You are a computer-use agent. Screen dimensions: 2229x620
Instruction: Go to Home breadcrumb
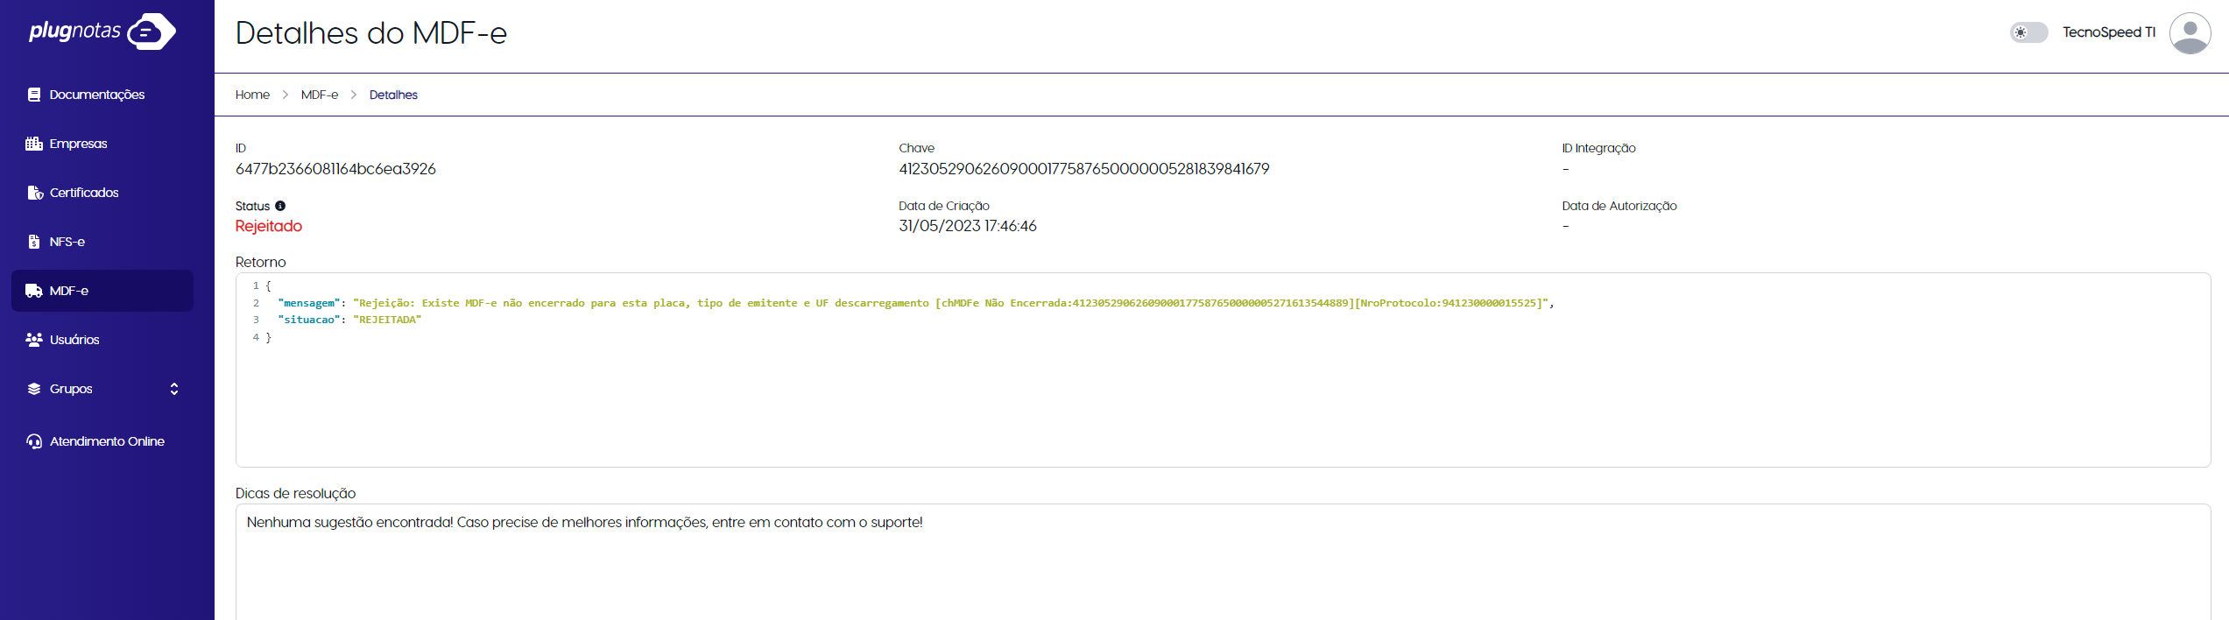[x=252, y=95]
